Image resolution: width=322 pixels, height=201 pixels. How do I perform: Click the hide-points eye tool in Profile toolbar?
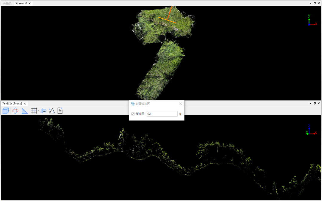click(44, 111)
